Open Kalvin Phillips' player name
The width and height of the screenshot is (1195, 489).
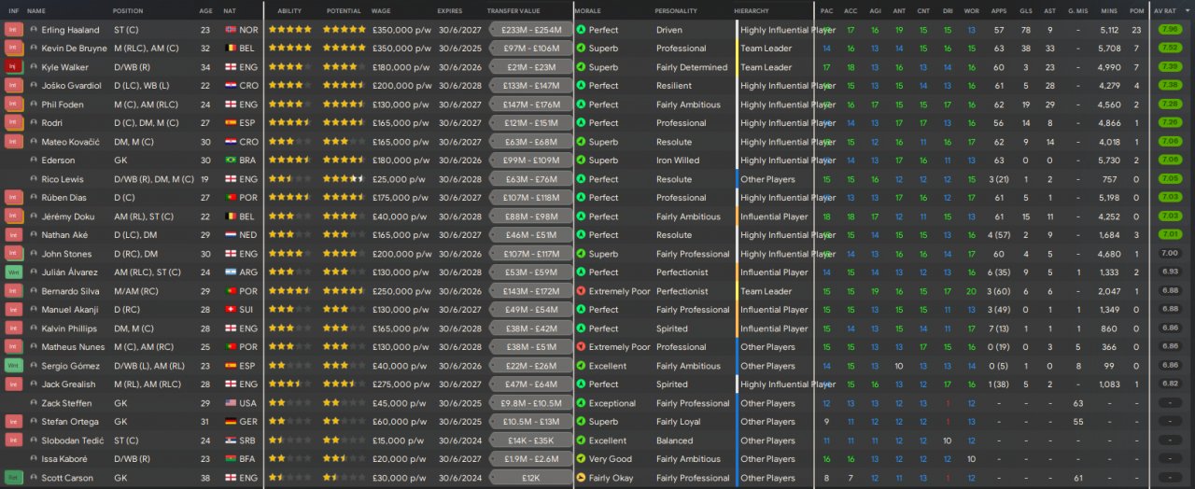[68, 328]
